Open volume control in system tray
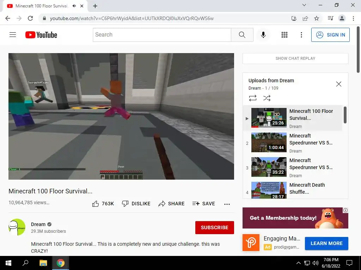This screenshot has width=361, height=270. [316, 263]
